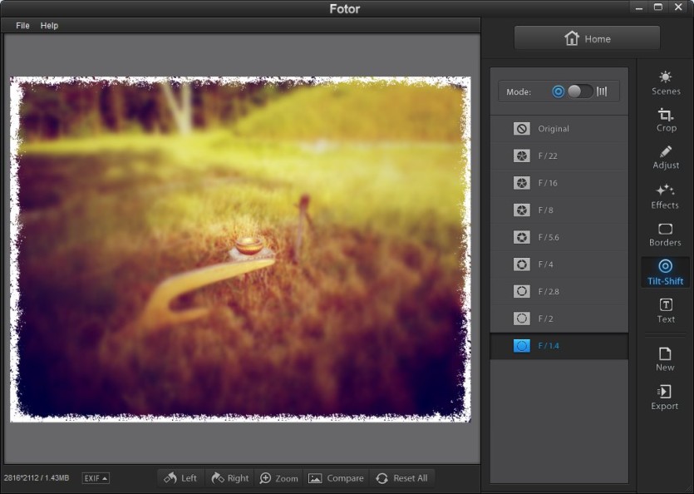Open the Text tool
694x494 pixels.
[666, 310]
